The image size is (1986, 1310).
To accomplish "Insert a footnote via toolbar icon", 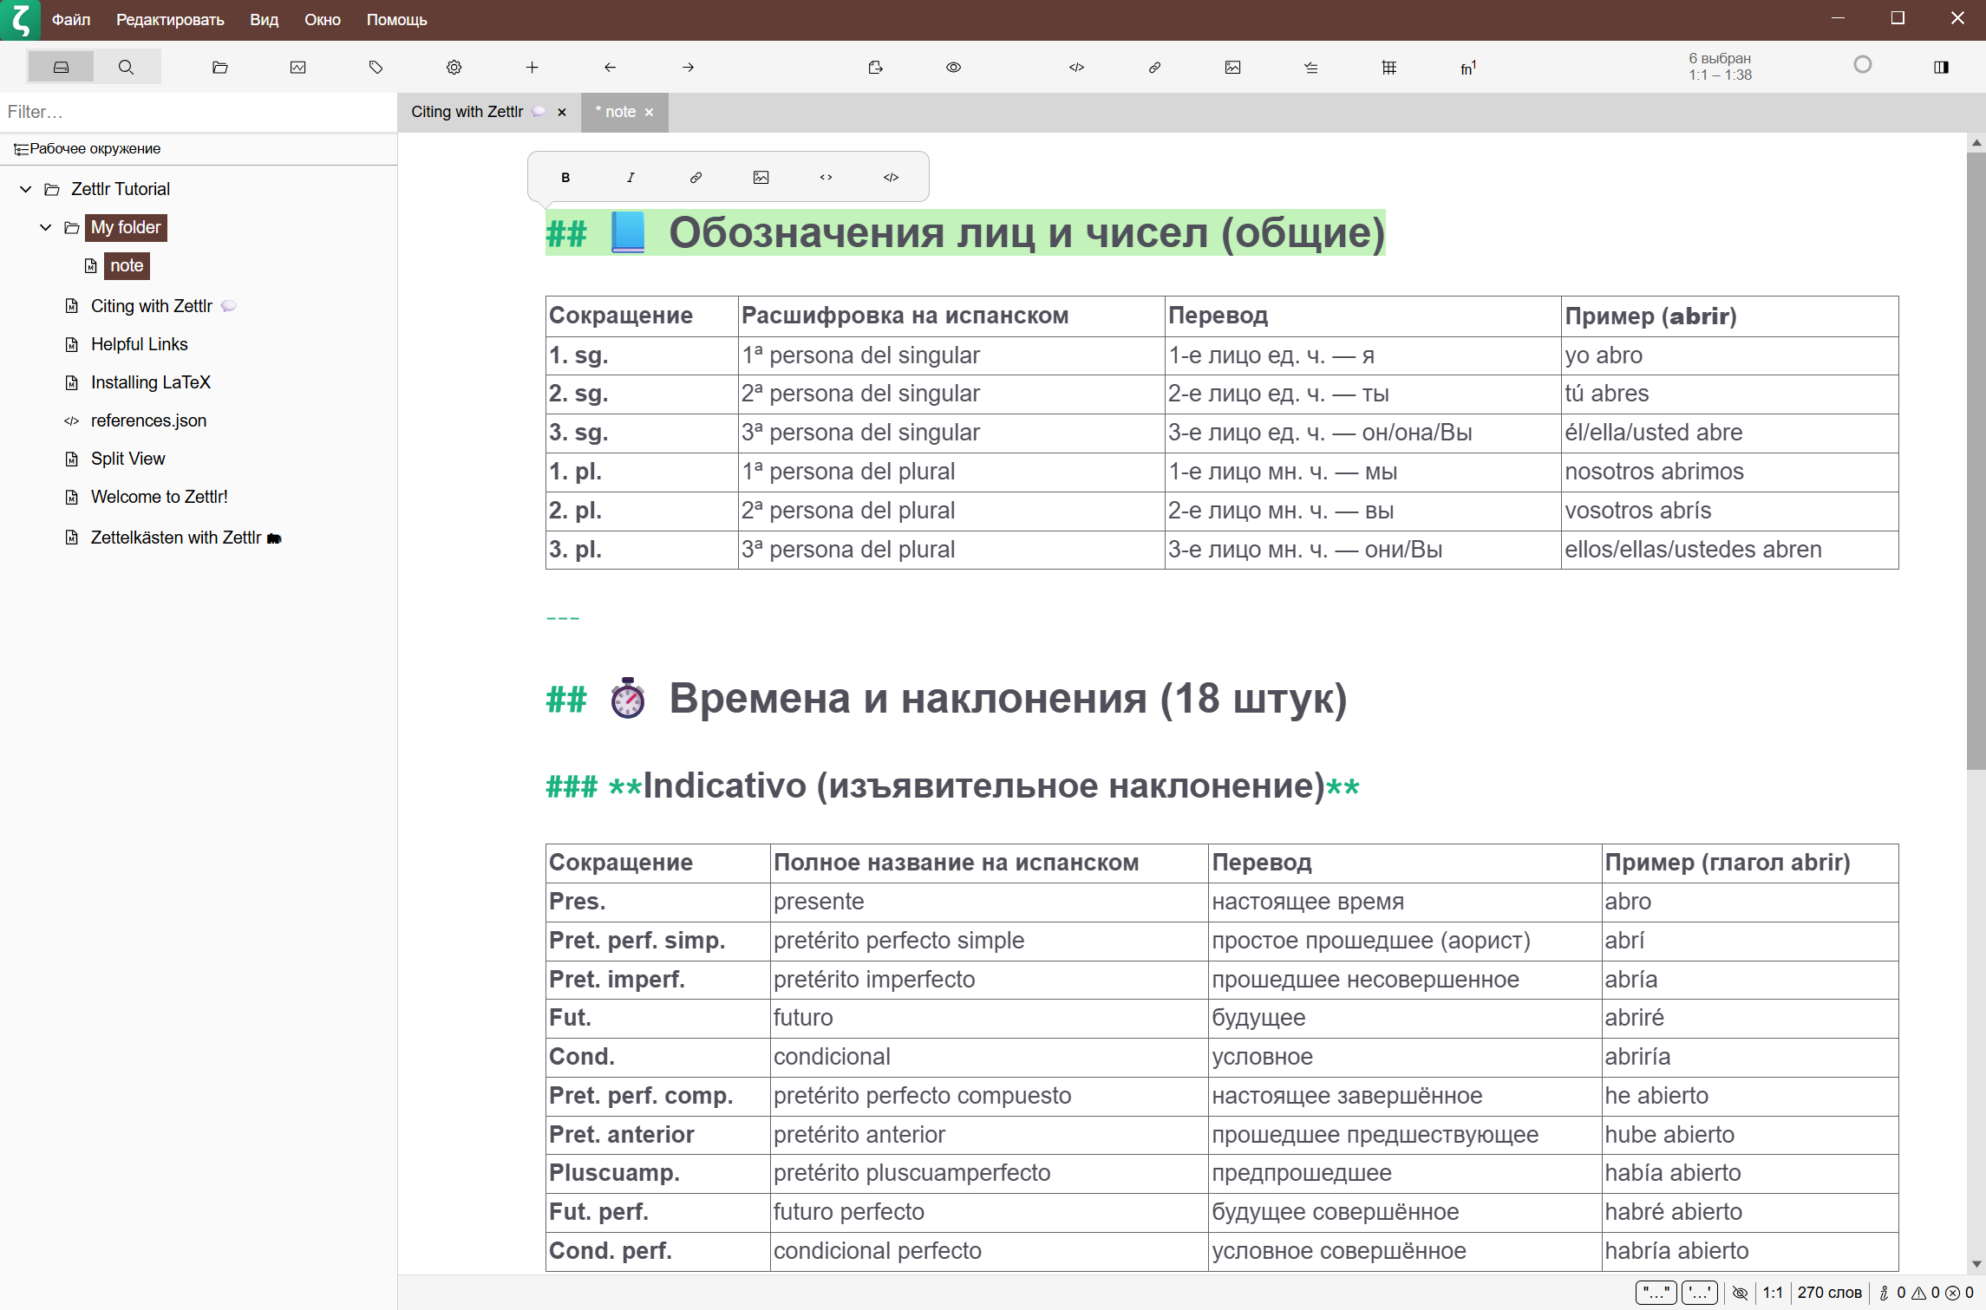I will (1467, 67).
